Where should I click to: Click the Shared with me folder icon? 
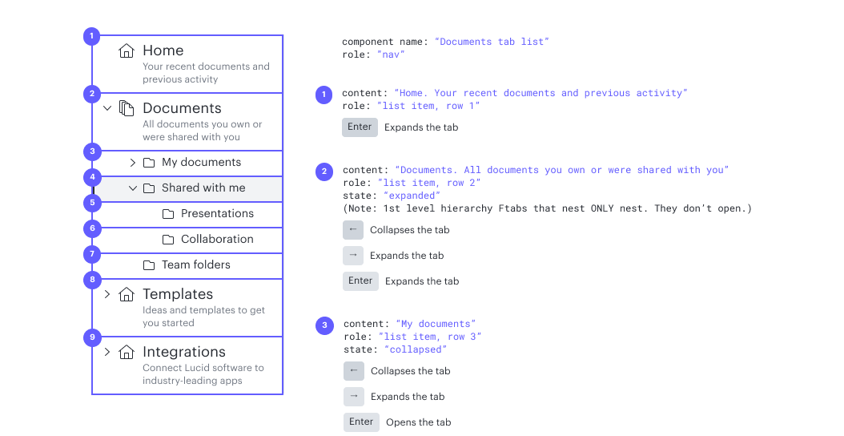coord(149,188)
